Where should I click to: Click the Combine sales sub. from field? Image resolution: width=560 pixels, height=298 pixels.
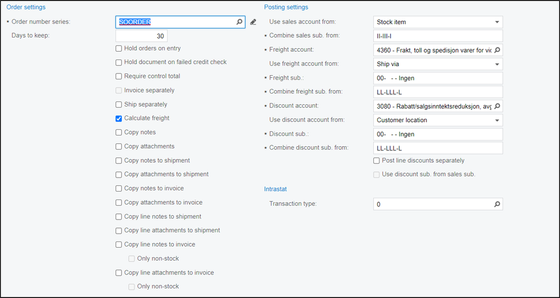[438, 36]
